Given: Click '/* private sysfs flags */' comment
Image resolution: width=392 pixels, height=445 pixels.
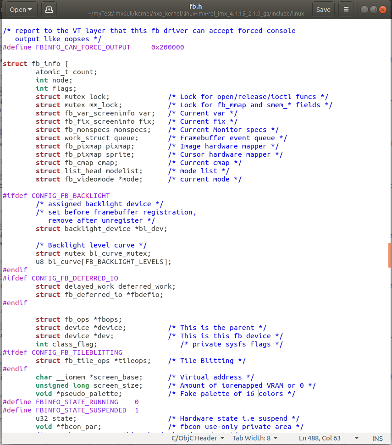Looking at the screenshot, I should pyautogui.click(x=232, y=344).
